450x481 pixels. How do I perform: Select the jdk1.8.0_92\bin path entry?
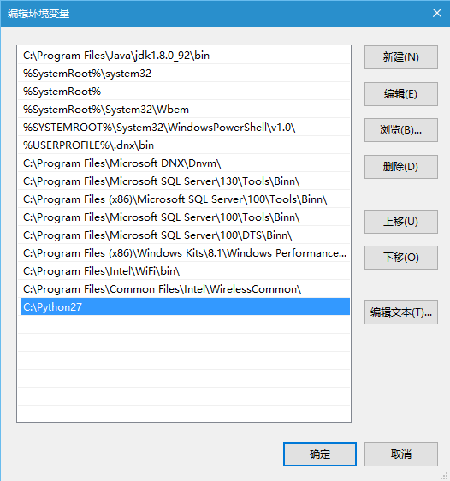pos(184,56)
